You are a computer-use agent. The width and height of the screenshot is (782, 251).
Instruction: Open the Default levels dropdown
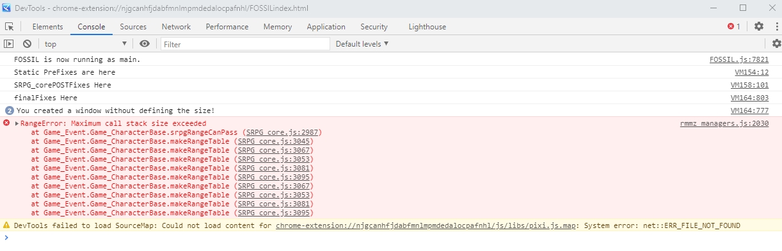pos(362,43)
